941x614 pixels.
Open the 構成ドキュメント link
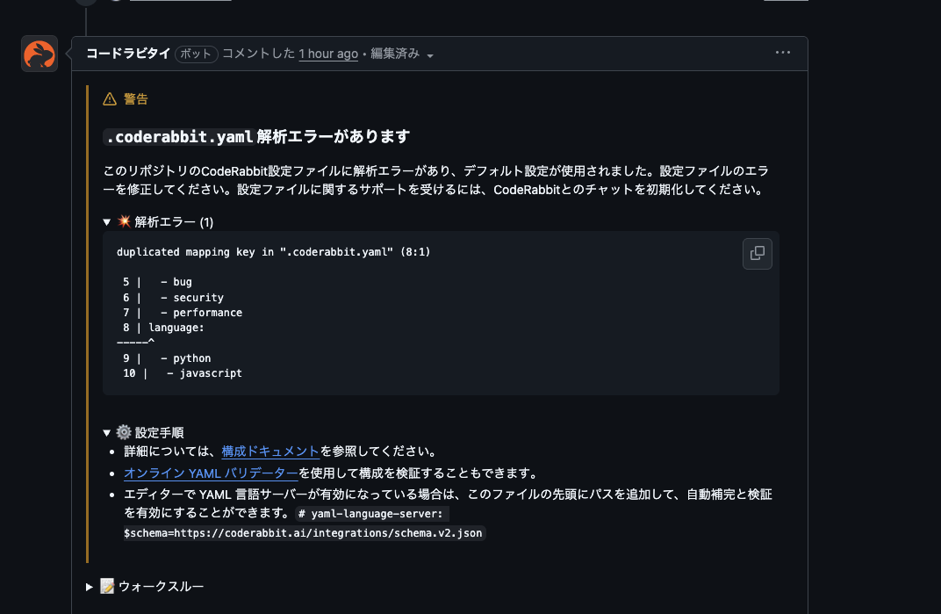click(270, 451)
